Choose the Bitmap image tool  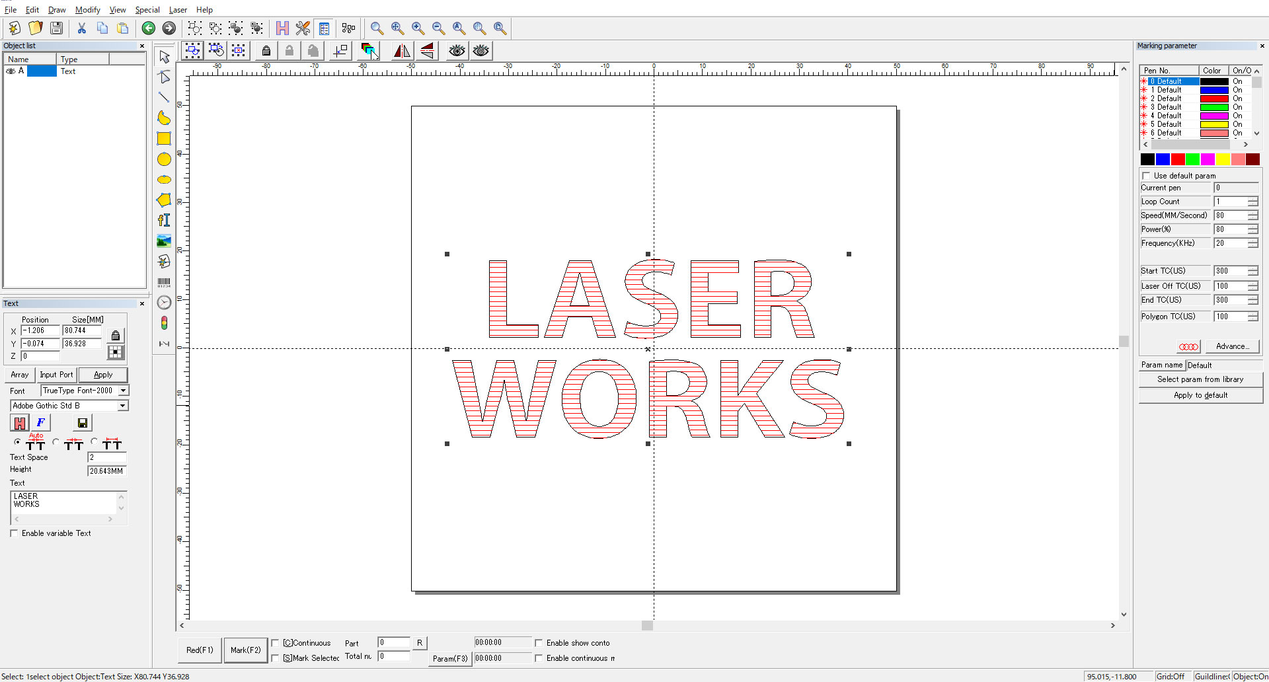tap(164, 241)
